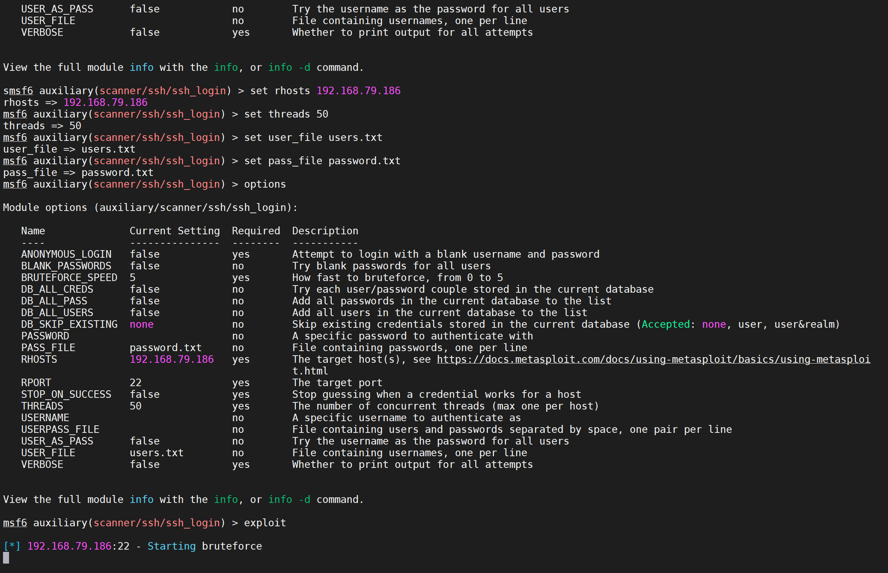Click the PASS_FILE setting password.txt
Image resolution: width=888 pixels, height=573 pixels.
click(166, 348)
